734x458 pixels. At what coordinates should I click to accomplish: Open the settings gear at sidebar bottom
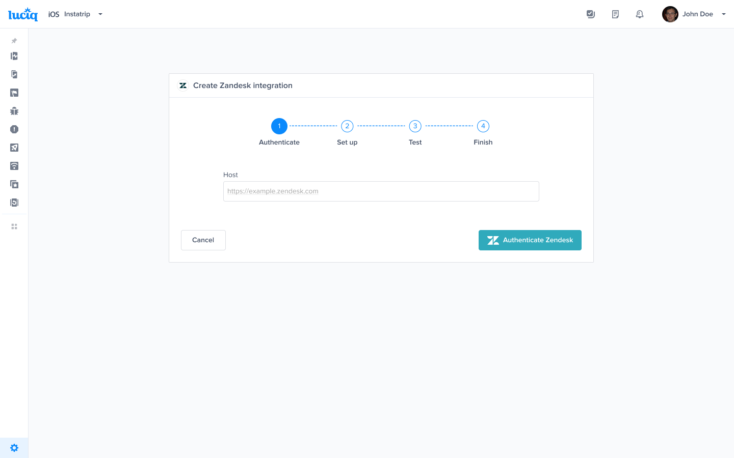pos(14,447)
